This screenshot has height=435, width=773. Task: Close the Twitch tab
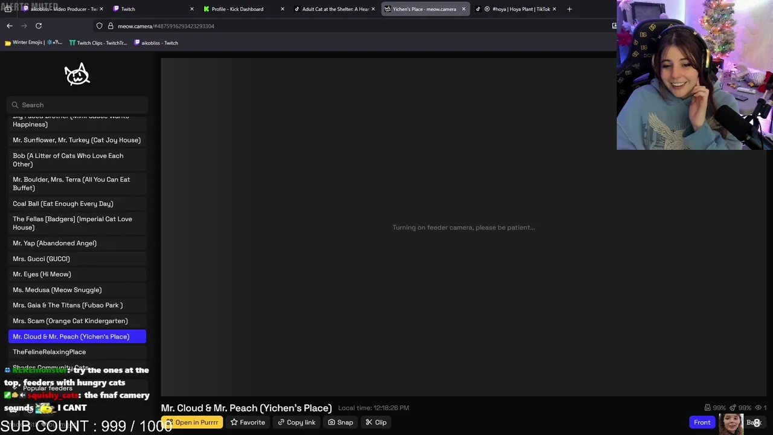coord(192,9)
